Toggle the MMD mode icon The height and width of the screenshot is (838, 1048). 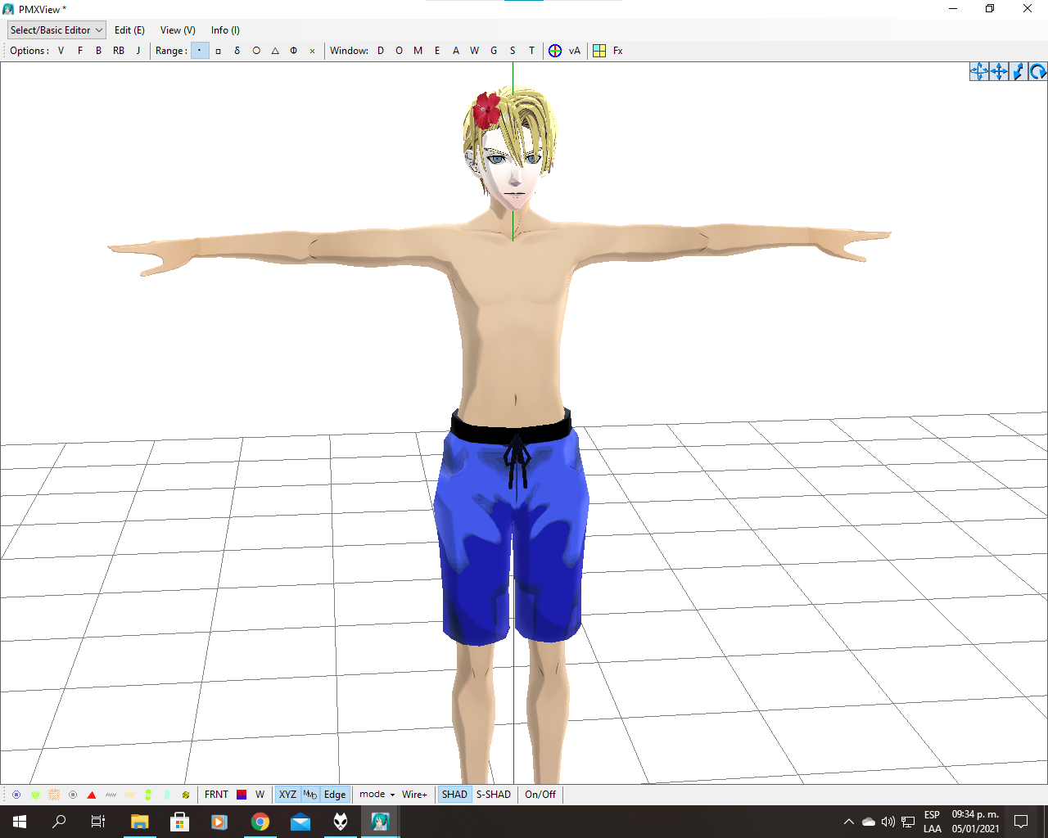310,795
